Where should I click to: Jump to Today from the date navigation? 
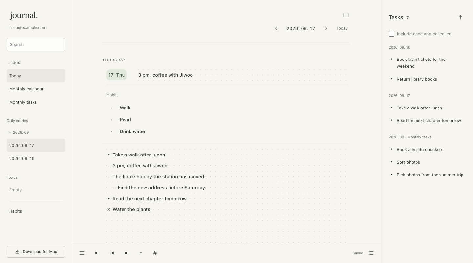point(342,28)
